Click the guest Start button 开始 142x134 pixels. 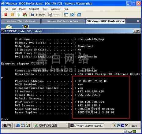(x=7, y=125)
